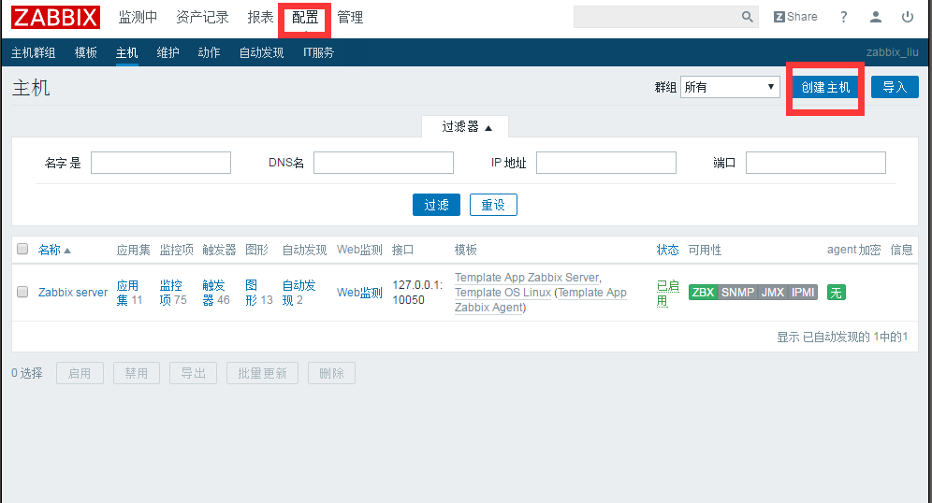This screenshot has width=932, height=503.
Task: Go to the 维护 submenu
Action: [x=167, y=53]
